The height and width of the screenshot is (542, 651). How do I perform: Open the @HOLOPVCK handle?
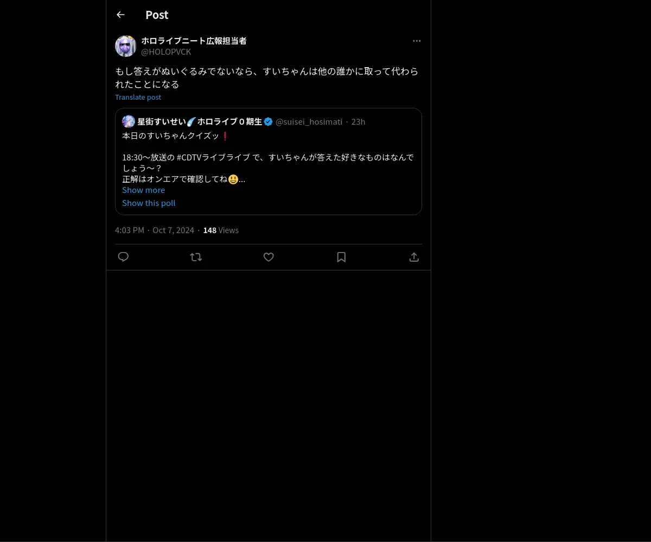[x=166, y=52]
